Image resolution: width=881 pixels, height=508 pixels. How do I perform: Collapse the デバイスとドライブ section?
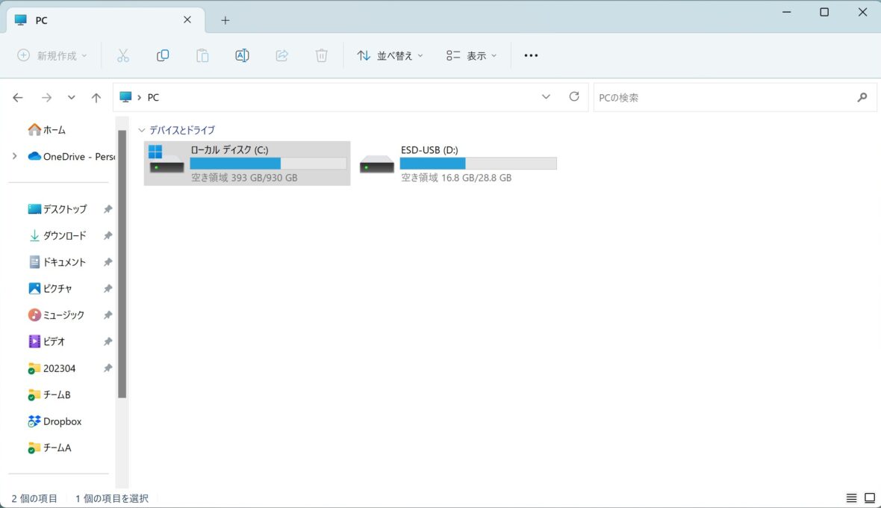coord(142,130)
